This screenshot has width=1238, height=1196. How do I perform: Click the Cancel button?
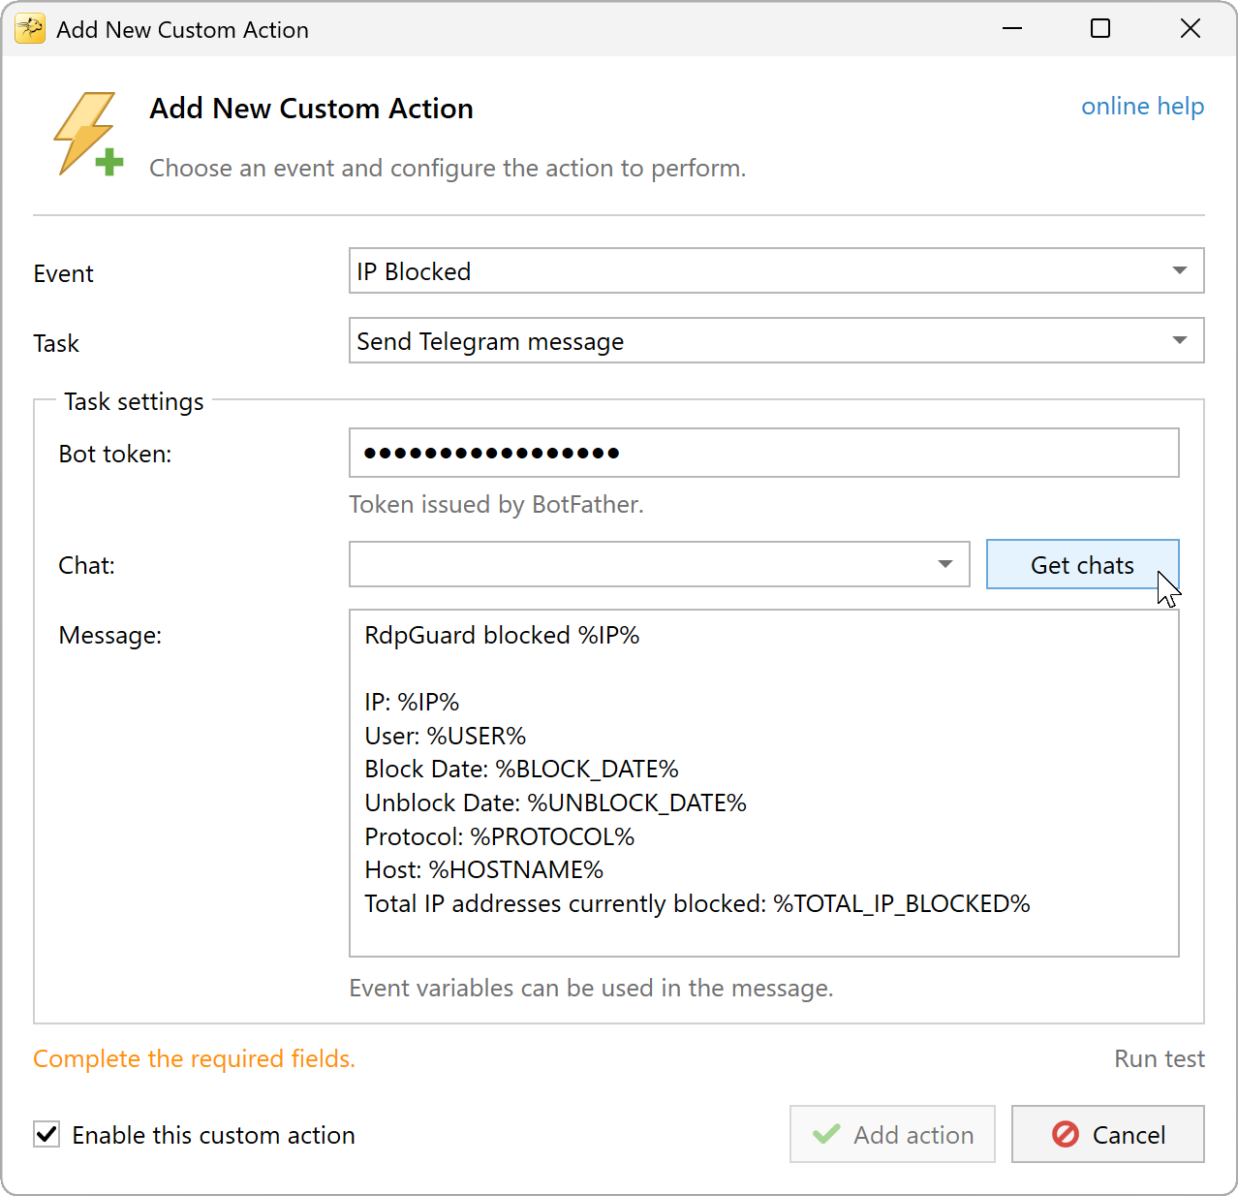click(x=1107, y=1134)
